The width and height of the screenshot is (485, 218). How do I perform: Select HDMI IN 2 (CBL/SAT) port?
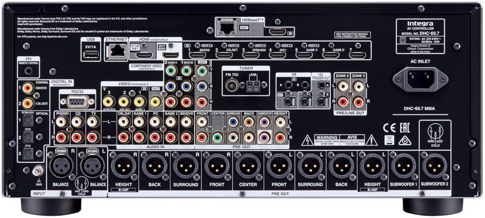pyautogui.click(x=224, y=56)
